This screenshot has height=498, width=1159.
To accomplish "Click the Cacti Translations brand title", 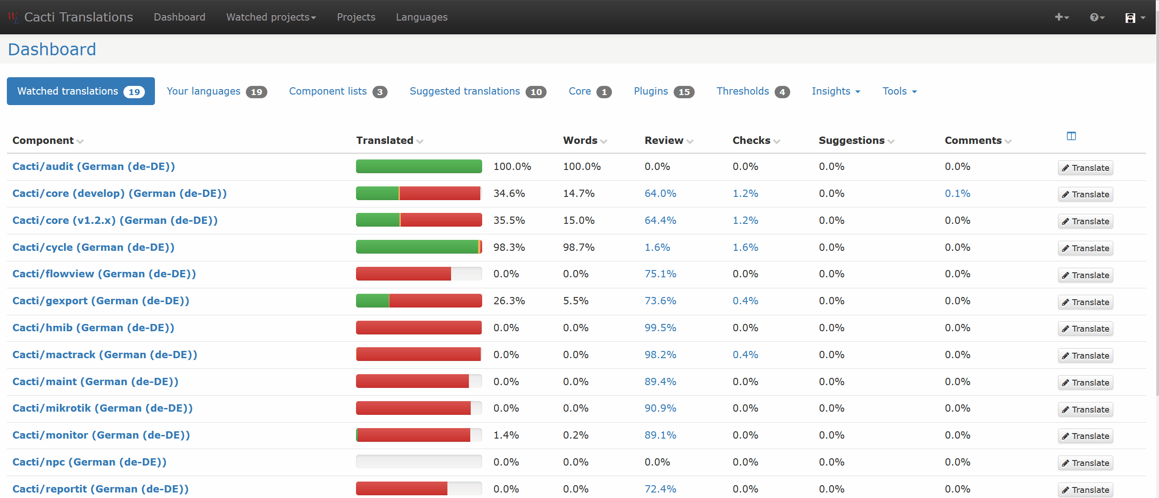I will pyautogui.click(x=79, y=17).
